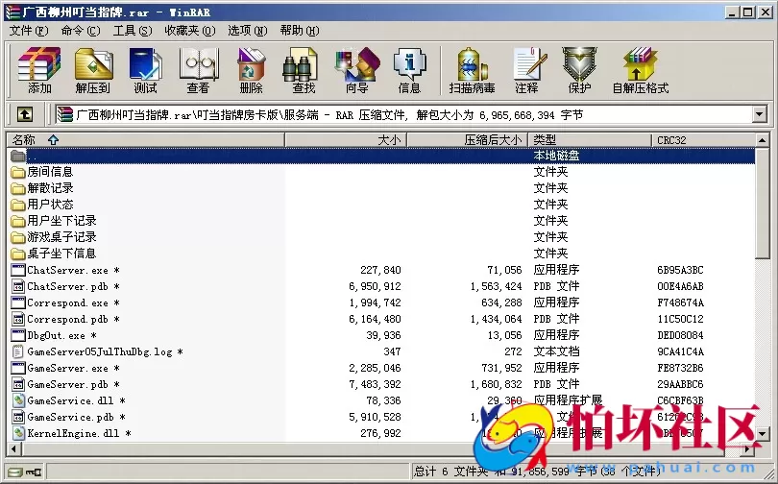Click the View (查看) toolbar icon

point(199,69)
